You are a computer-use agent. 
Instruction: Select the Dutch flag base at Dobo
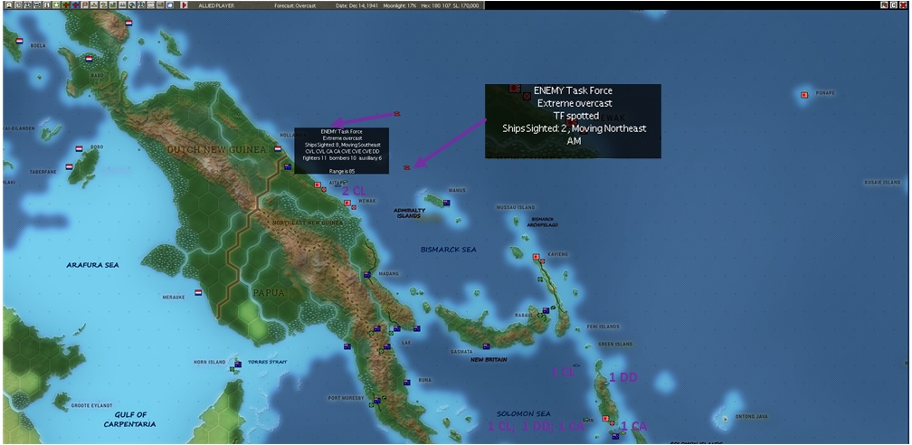coord(79,149)
